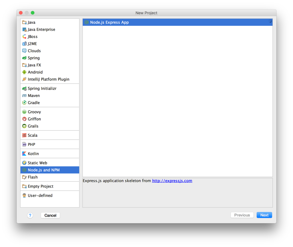Click the Previous button
Image resolution: width=293 pixels, height=247 pixels.
coord(242,215)
